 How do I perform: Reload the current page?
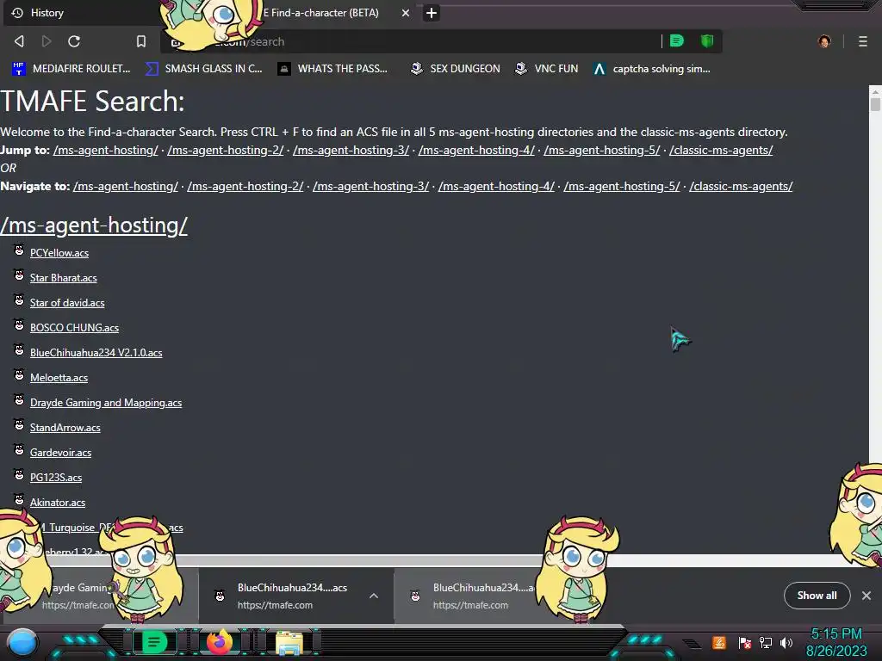pyautogui.click(x=74, y=41)
